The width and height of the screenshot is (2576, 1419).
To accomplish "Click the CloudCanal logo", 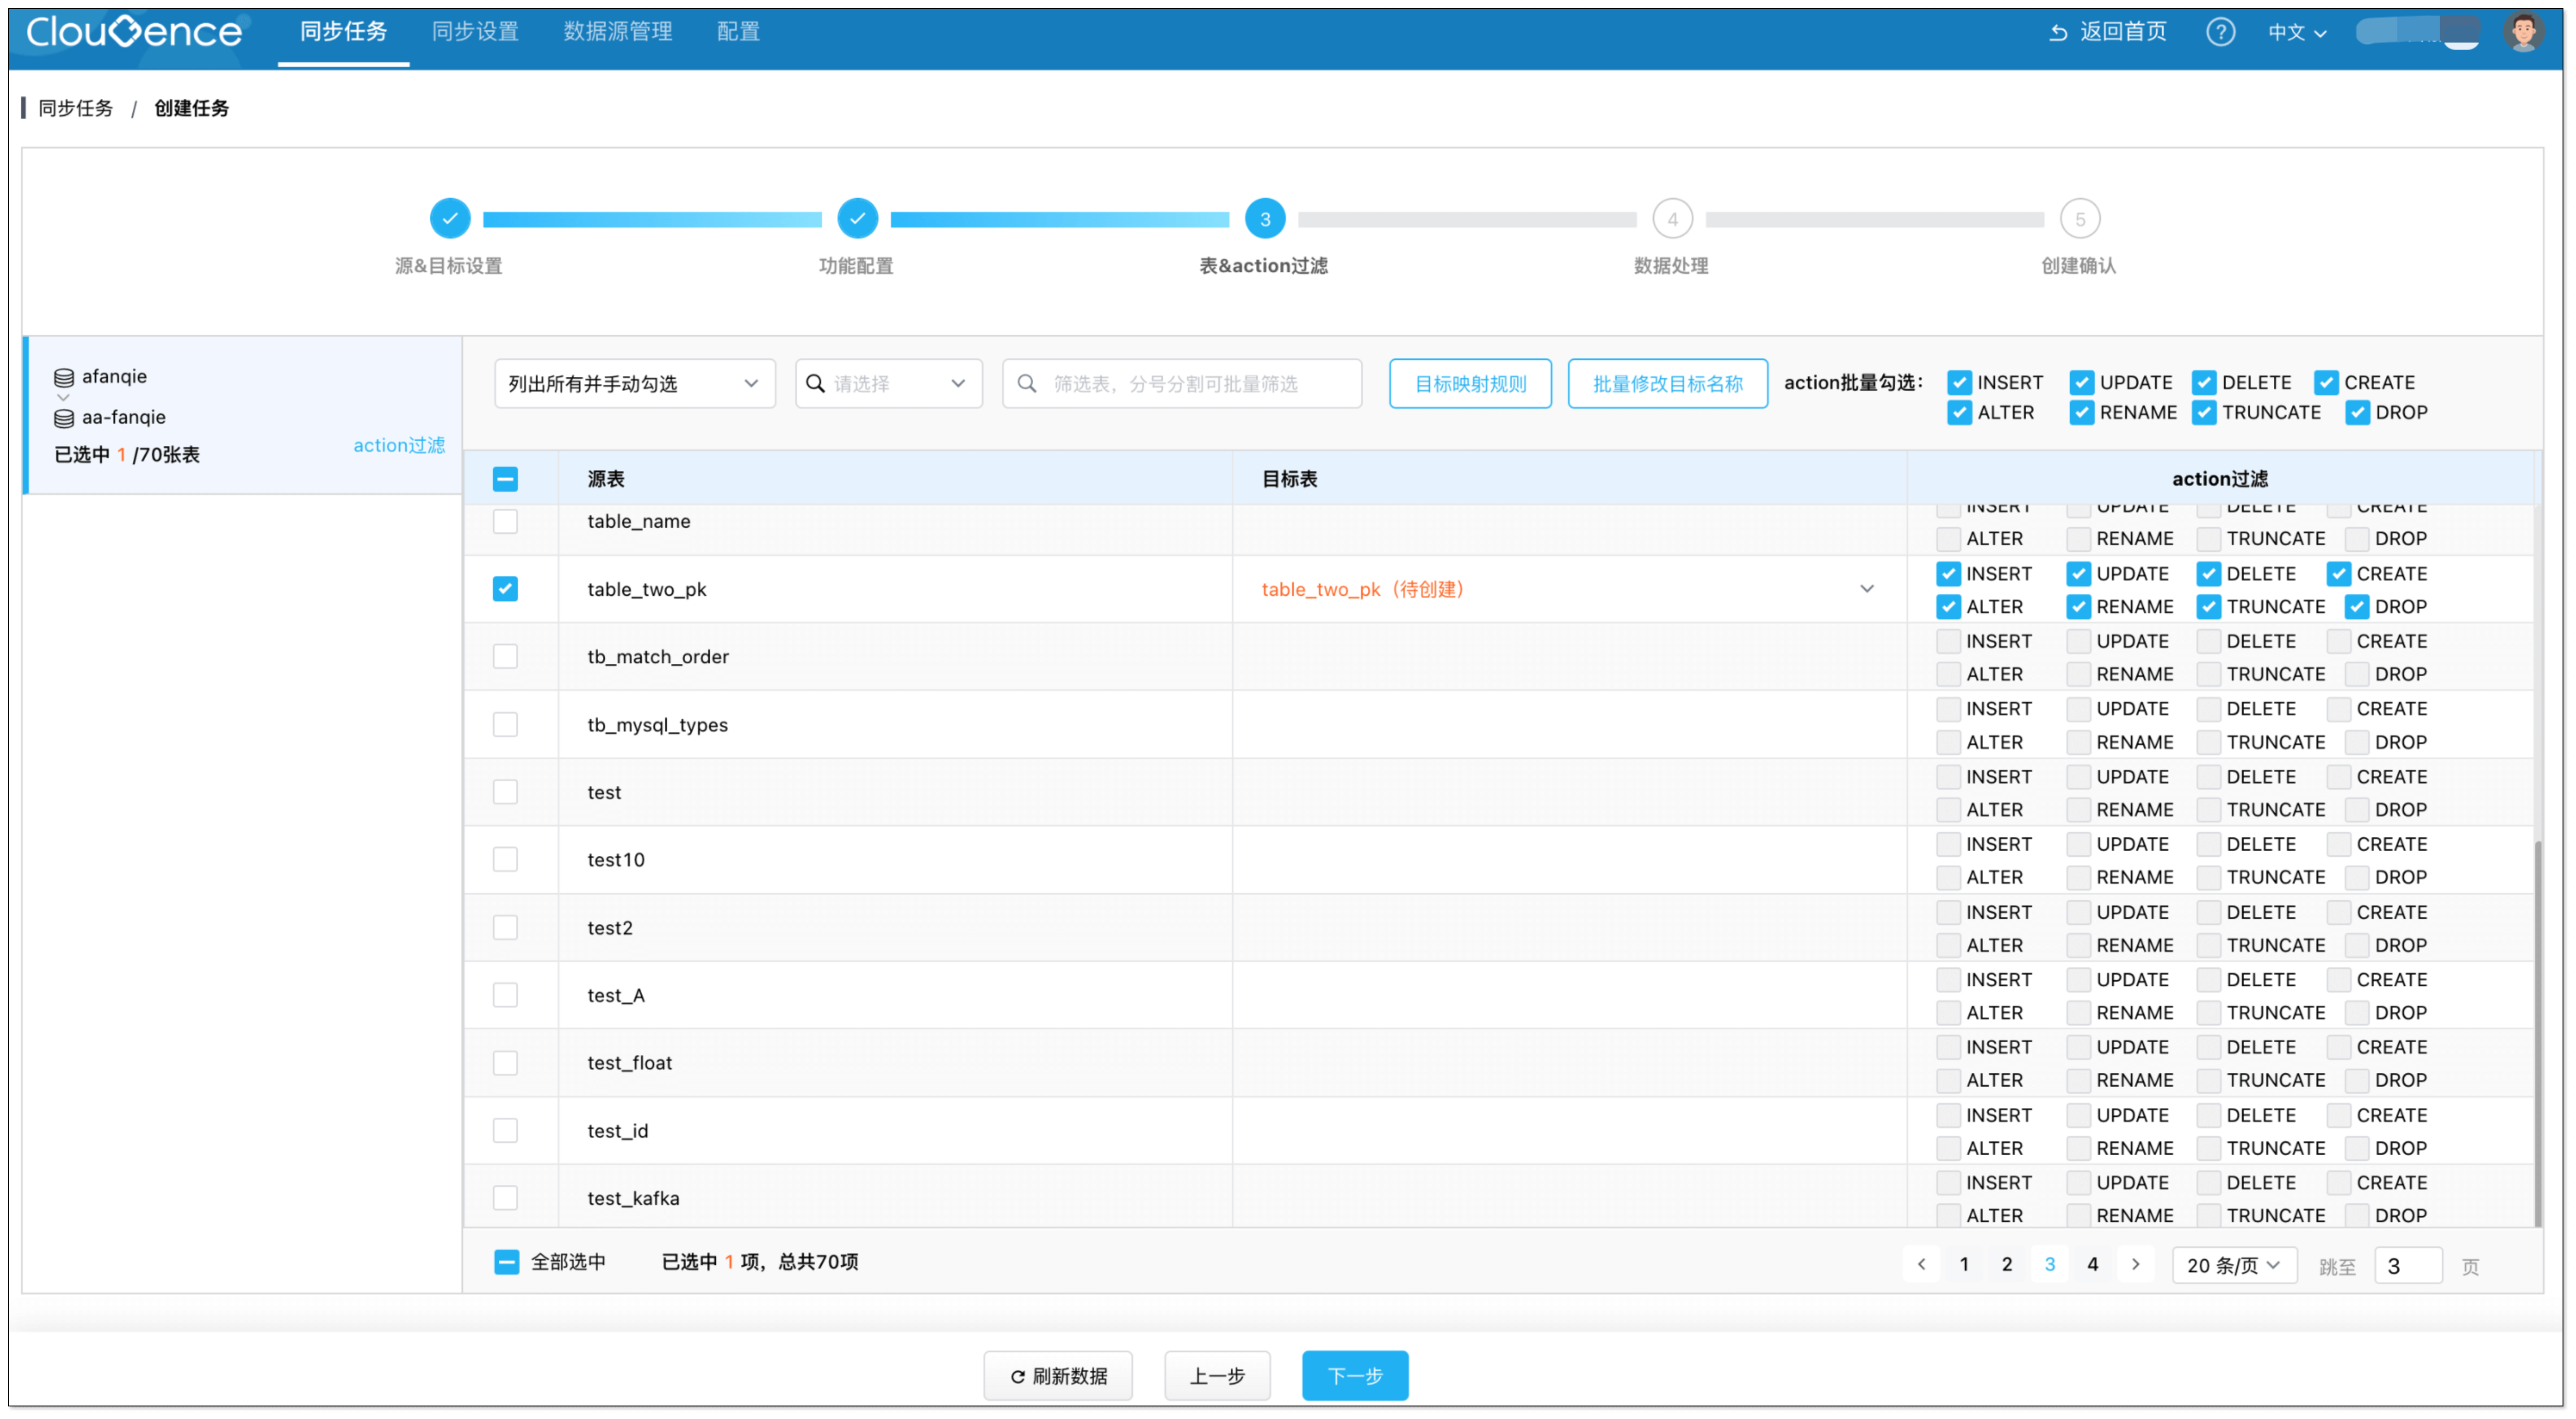I will (134, 32).
